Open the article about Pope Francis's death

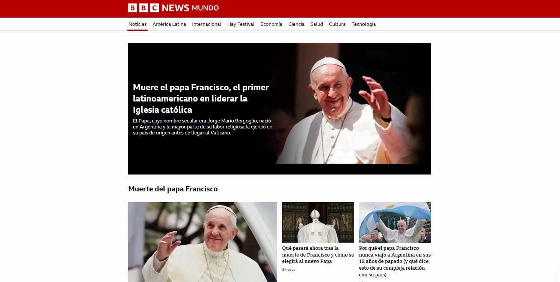201,98
